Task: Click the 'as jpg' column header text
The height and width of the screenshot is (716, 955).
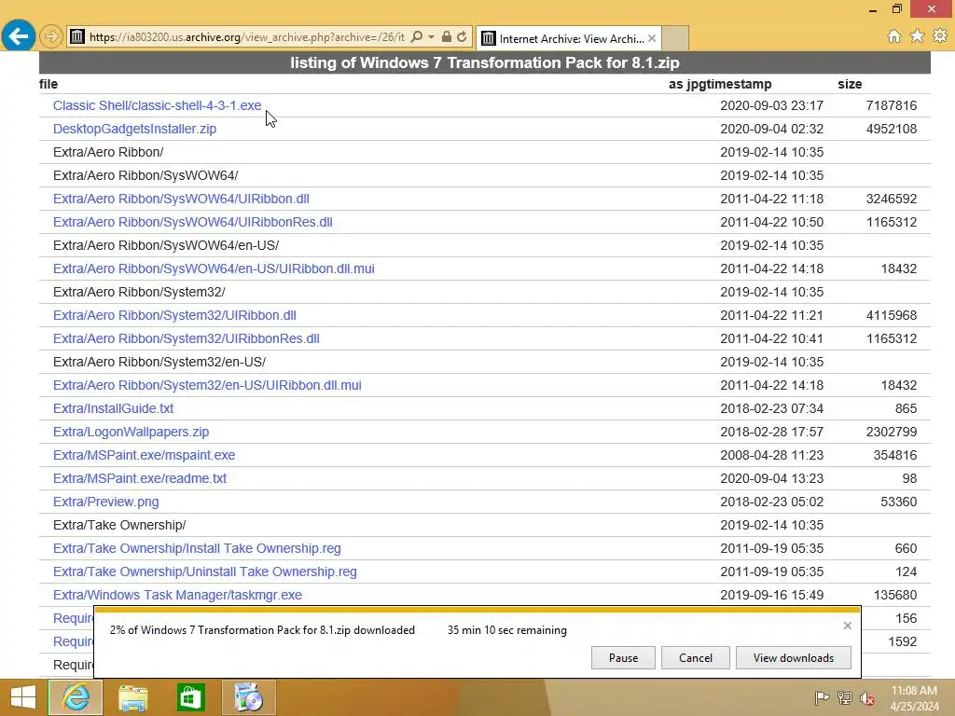Action: click(x=692, y=84)
